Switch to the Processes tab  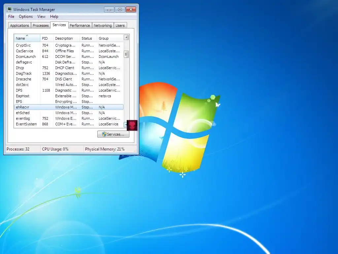tap(41, 25)
